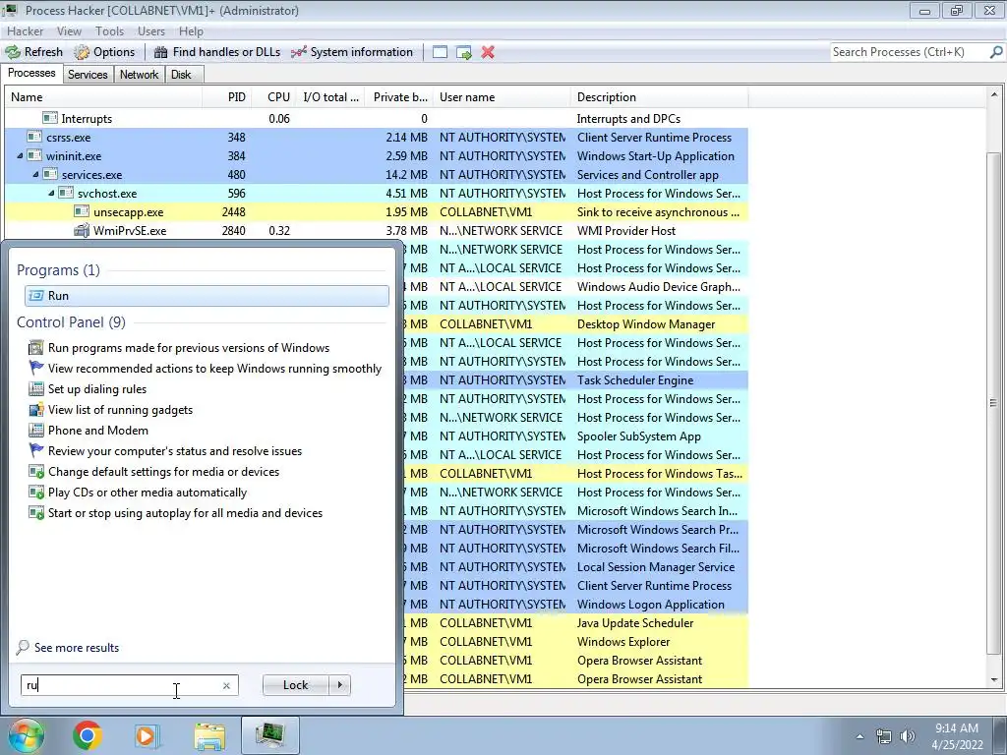Click the Lock button
Screen dimensions: 1007x755
[295, 685]
